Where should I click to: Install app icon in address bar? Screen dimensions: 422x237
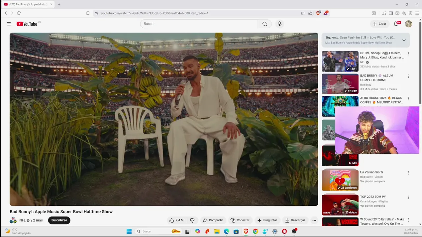tap(303, 13)
